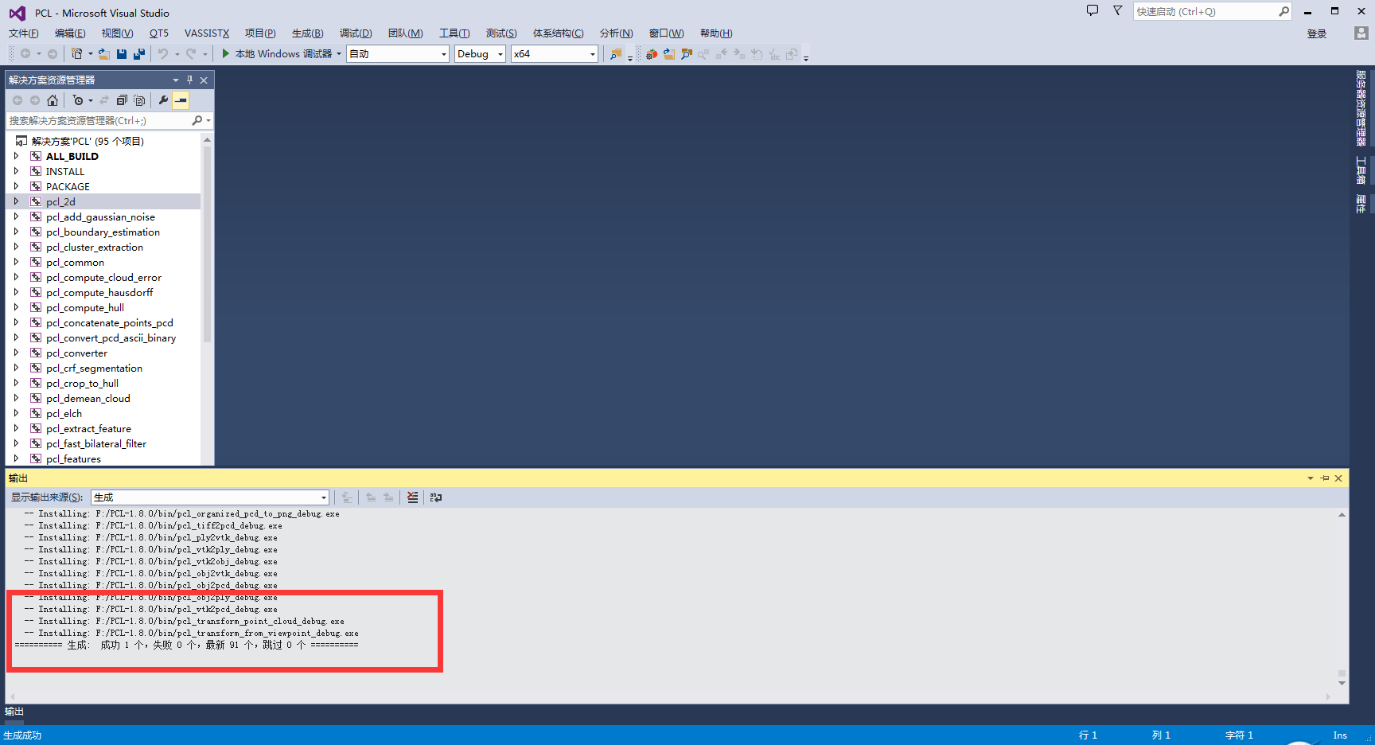The height and width of the screenshot is (745, 1375).
Task: Click the Home icon in Solution Explorer
Action: coord(53,100)
